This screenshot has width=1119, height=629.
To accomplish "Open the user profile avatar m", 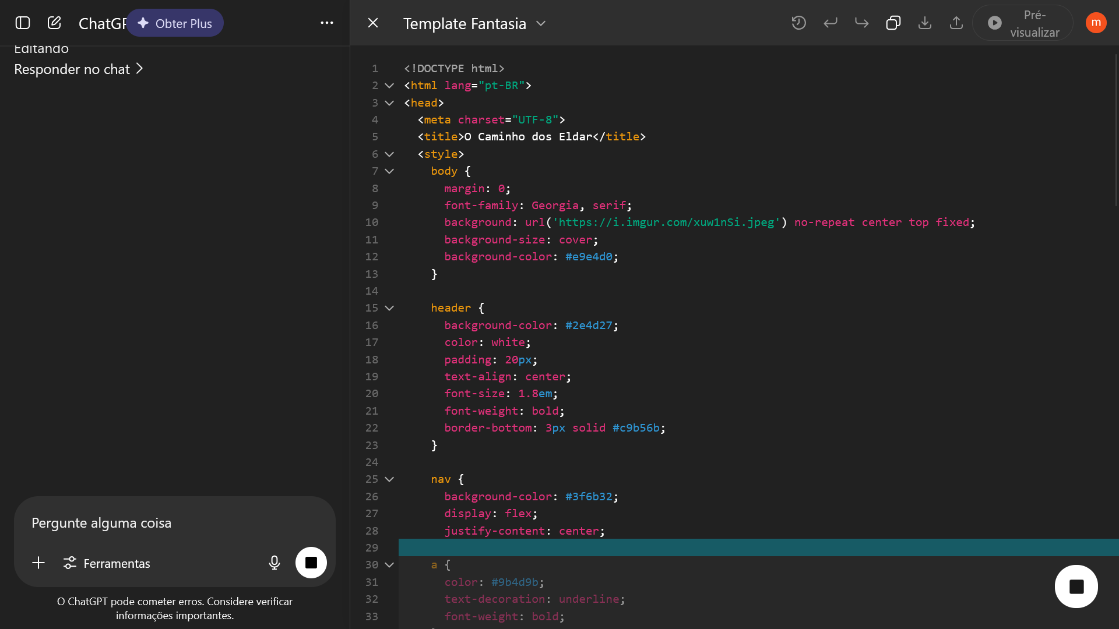I will point(1096,23).
